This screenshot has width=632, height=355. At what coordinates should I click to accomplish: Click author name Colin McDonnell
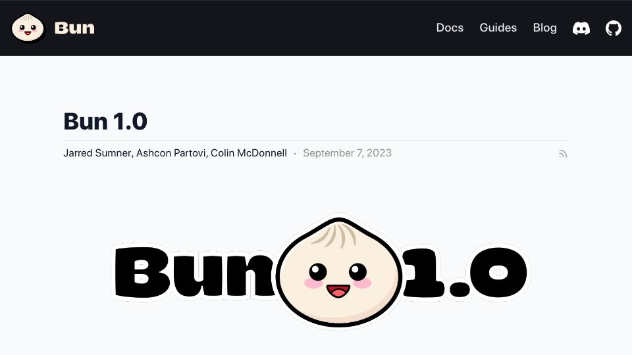(x=249, y=153)
